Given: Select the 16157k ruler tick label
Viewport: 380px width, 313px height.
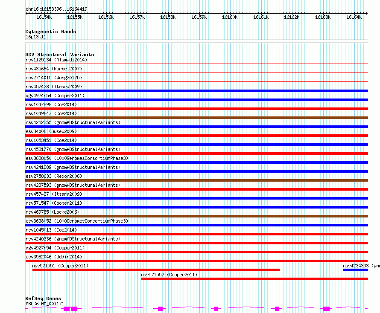Looking at the screenshot, I should pyautogui.click(x=137, y=17).
